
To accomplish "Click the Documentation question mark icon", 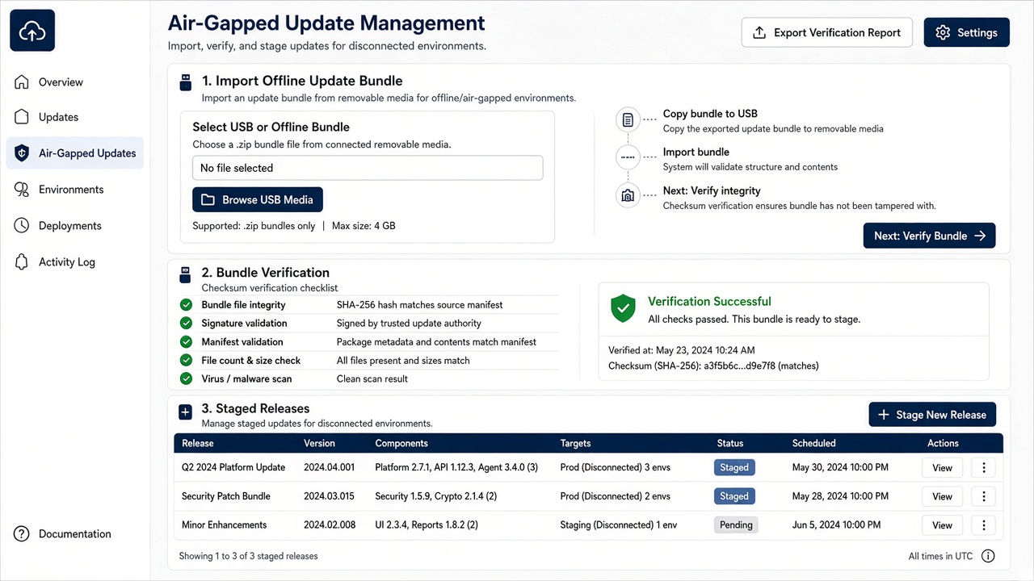I will (x=22, y=533).
